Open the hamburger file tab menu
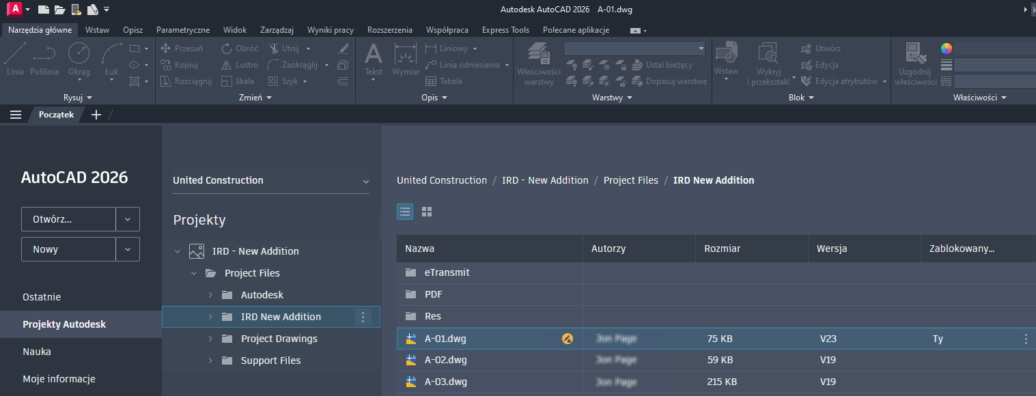 (x=16, y=115)
